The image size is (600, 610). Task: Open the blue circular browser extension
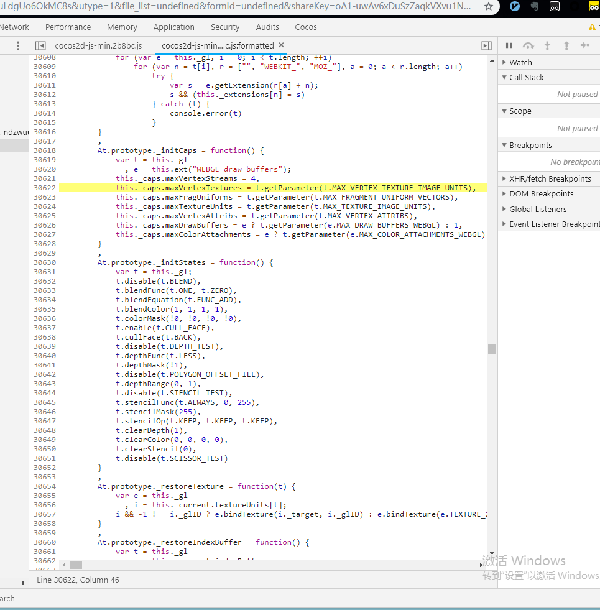coord(514,6)
